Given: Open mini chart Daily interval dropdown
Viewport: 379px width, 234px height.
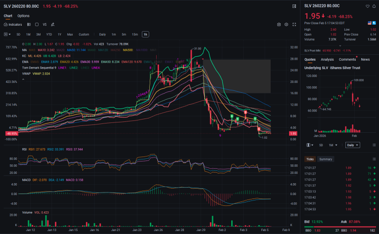Looking at the screenshot, I should [353, 145].
